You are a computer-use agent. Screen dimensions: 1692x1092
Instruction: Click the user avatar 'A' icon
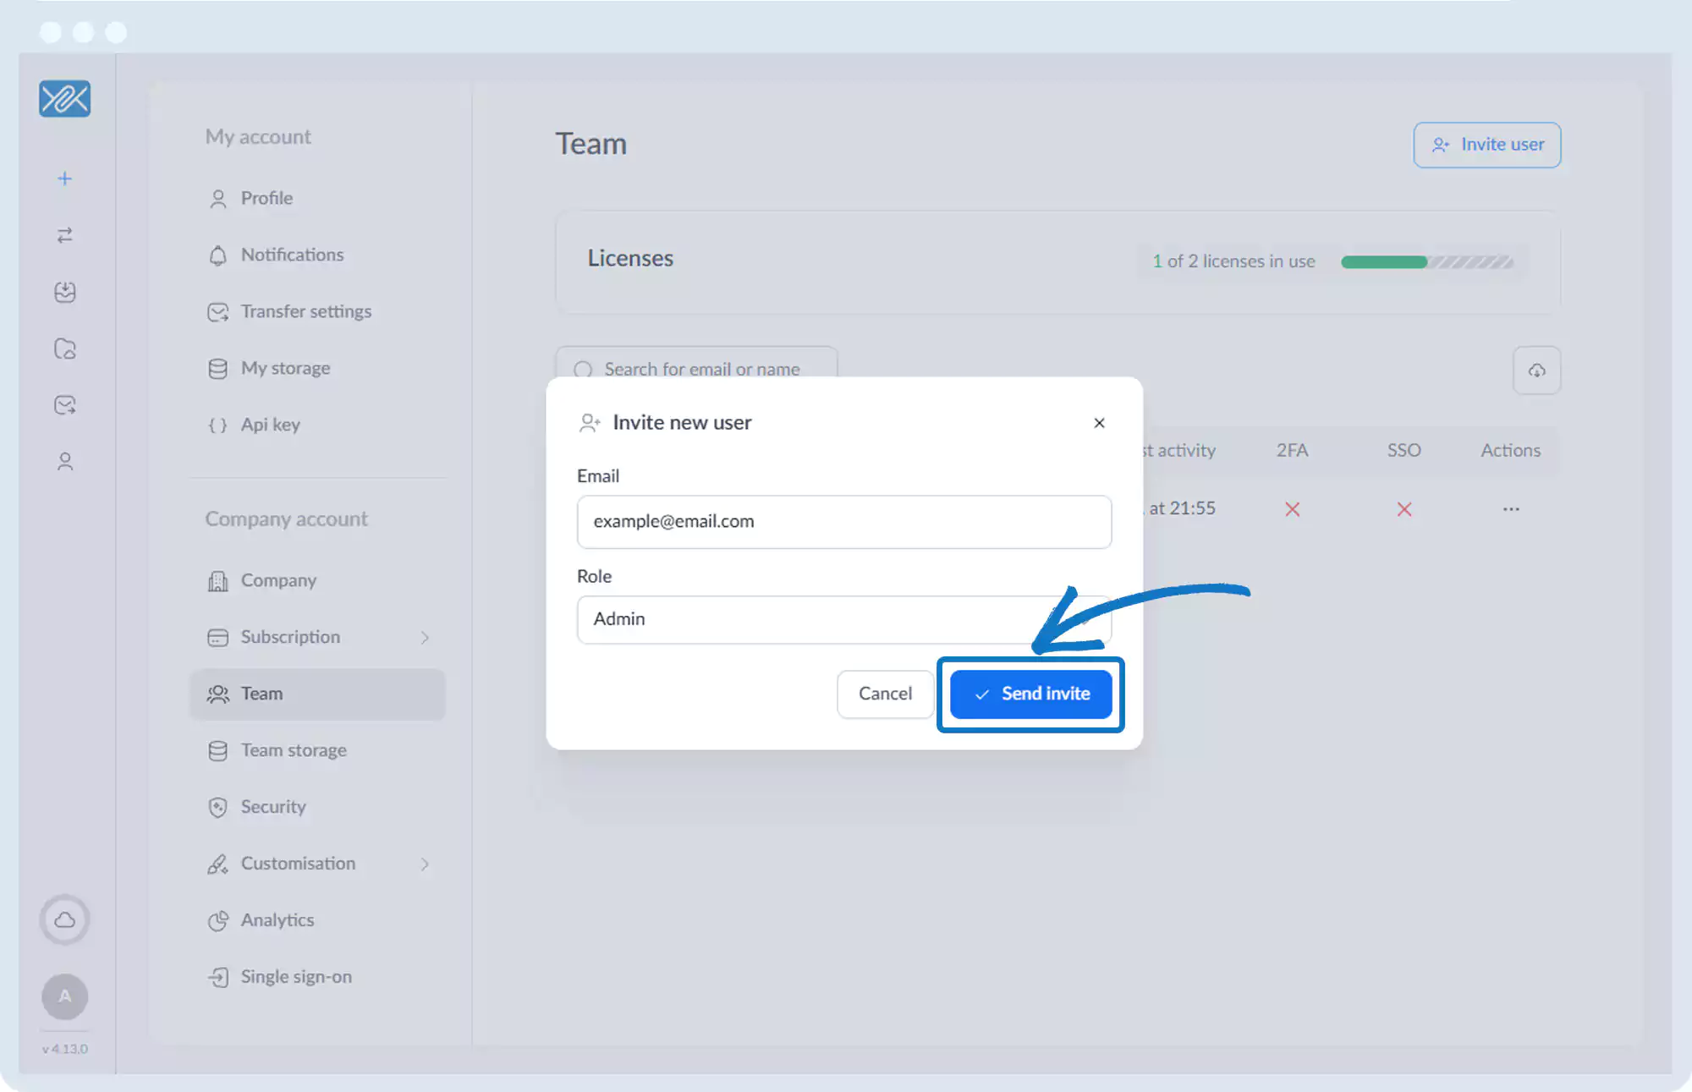pos(64,996)
